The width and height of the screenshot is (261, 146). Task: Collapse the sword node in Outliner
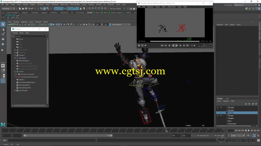(x=15, y=71)
